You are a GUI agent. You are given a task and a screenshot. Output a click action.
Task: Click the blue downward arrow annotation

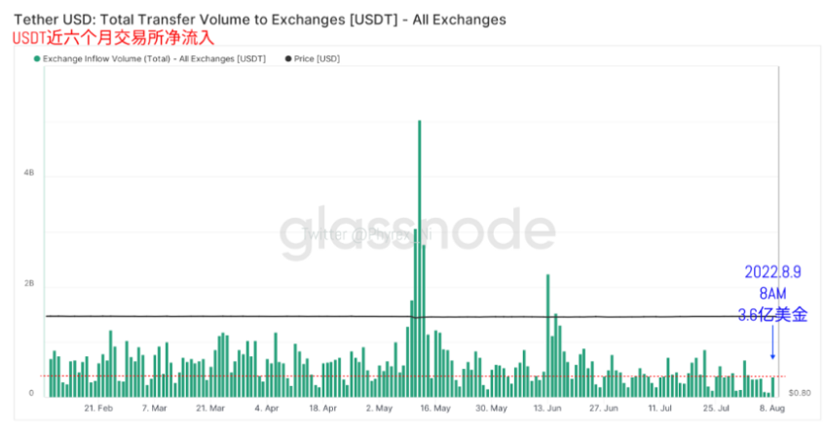(772, 341)
